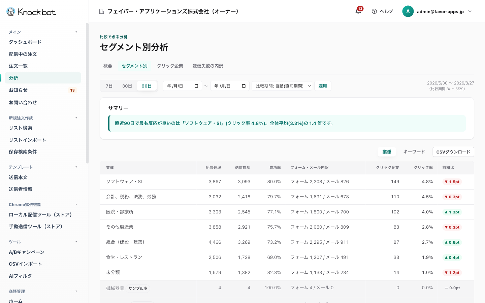Click the company building icon in header
Screen dimensions: 485x303
pos(101,11)
